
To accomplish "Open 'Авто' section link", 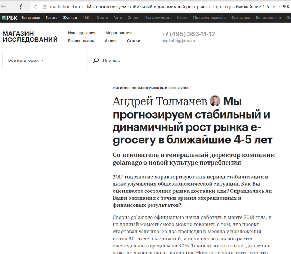I will click(x=118, y=18).
